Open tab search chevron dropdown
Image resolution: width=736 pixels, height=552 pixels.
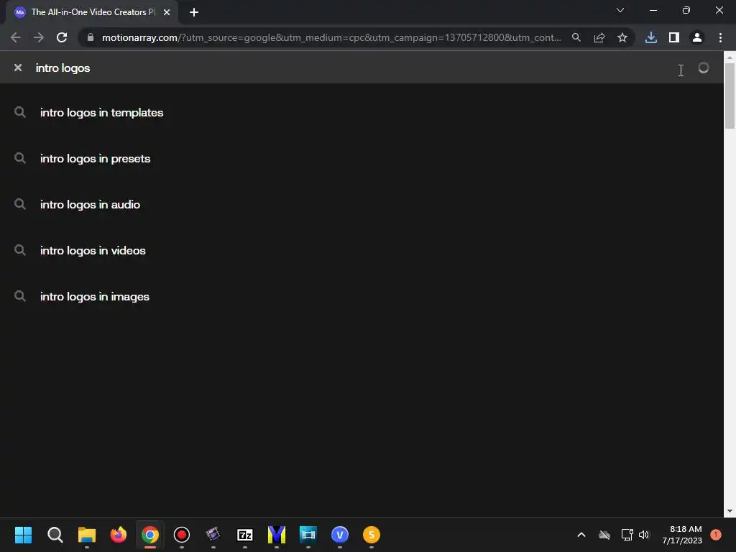(x=620, y=10)
